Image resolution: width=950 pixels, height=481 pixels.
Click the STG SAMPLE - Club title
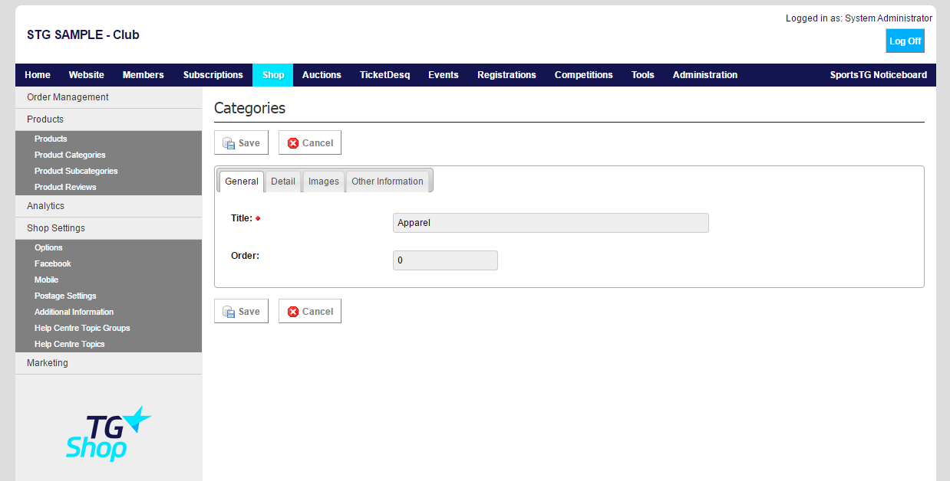coord(83,34)
